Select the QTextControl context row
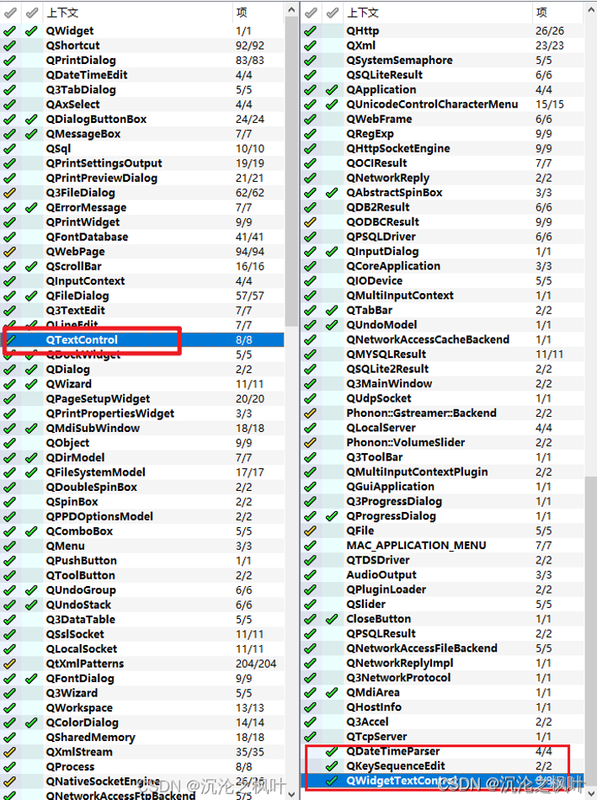The image size is (597, 800). (142, 340)
